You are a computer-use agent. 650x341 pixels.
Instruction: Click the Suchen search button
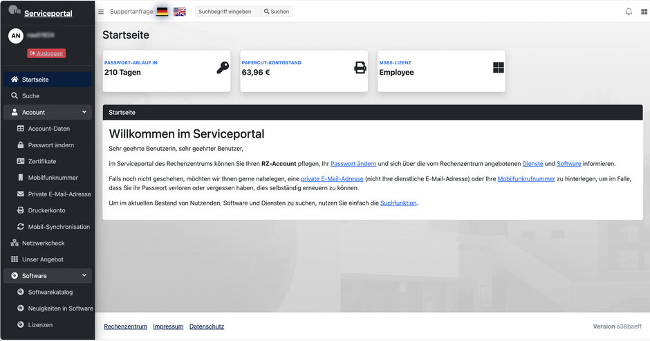277,12
